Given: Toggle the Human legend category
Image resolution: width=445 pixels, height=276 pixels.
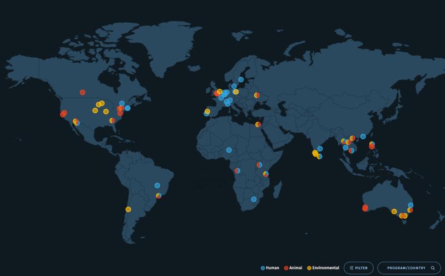Looking at the screenshot, I should pos(270,268).
